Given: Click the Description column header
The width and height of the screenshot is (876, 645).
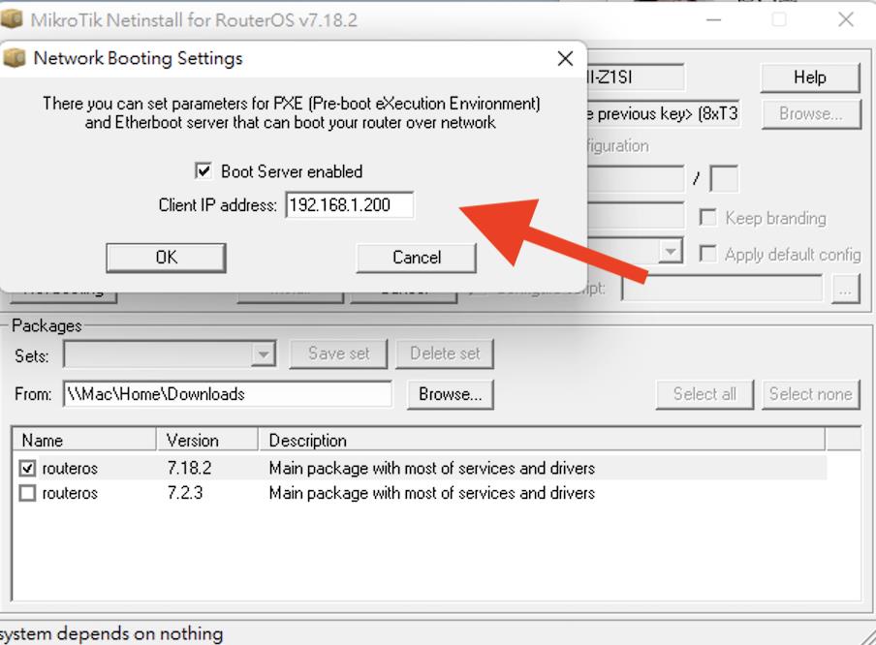Looking at the screenshot, I should click(541, 441).
